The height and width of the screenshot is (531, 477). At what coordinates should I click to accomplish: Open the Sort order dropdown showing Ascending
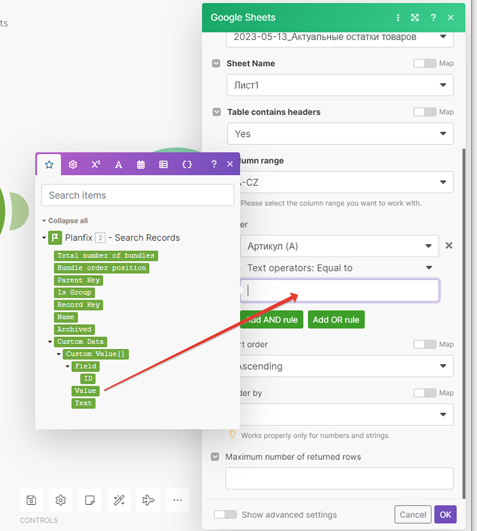pos(346,366)
